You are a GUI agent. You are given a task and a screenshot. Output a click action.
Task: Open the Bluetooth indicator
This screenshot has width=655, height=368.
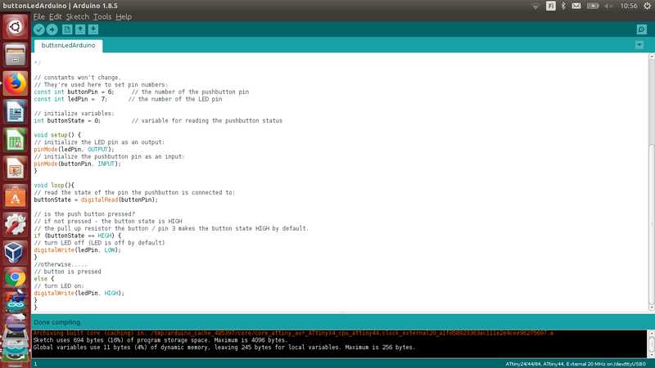click(x=563, y=6)
